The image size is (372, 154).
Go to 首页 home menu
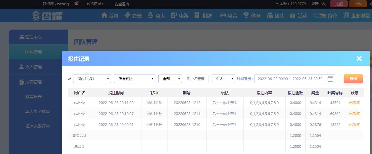click(110, 16)
